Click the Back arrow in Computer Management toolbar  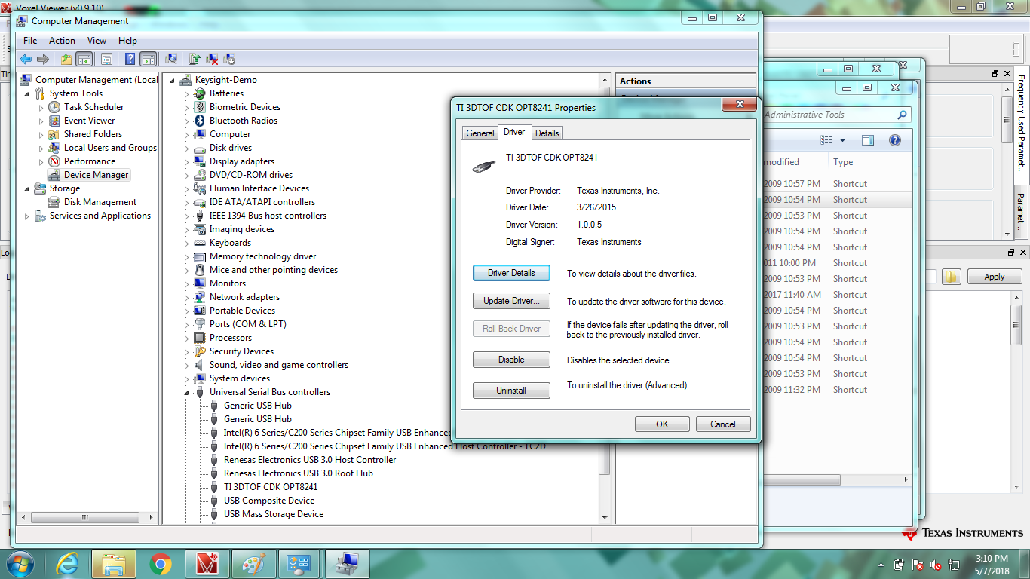[26, 59]
